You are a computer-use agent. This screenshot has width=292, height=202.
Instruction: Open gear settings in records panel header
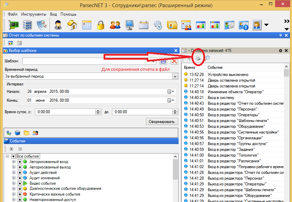click(x=280, y=50)
